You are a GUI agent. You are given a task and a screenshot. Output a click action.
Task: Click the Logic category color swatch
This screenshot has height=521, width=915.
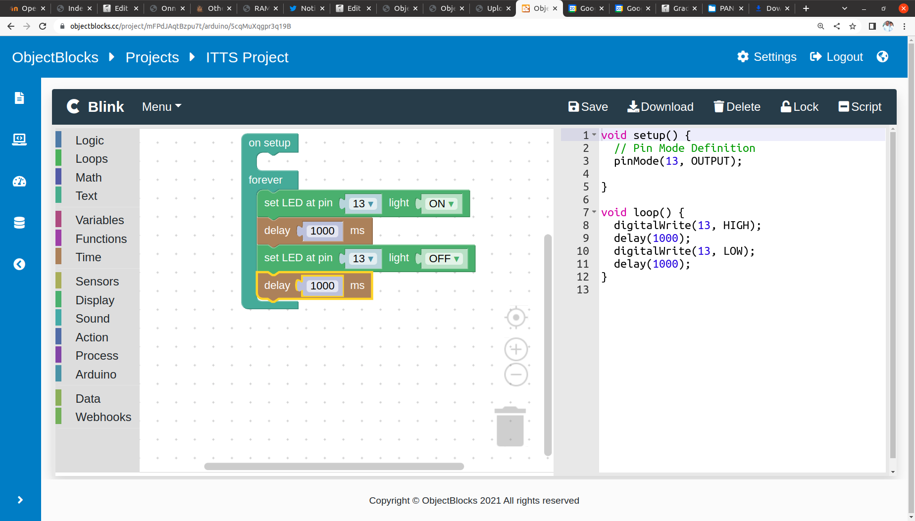click(58, 140)
